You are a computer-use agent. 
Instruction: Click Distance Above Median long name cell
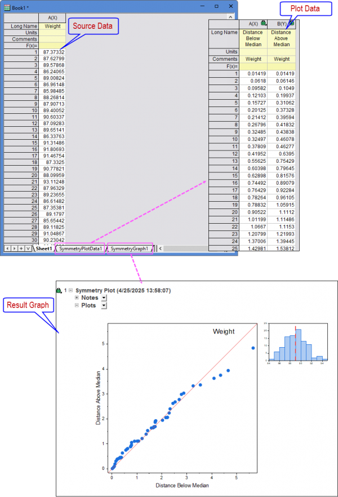(x=282, y=38)
